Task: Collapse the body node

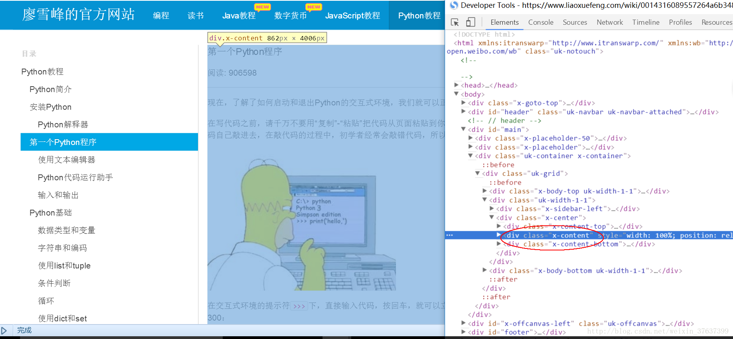Action: [x=456, y=94]
